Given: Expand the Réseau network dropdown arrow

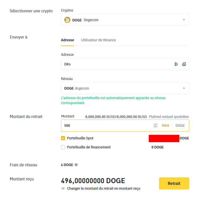Looking at the screenshot, I should (184, 88).
